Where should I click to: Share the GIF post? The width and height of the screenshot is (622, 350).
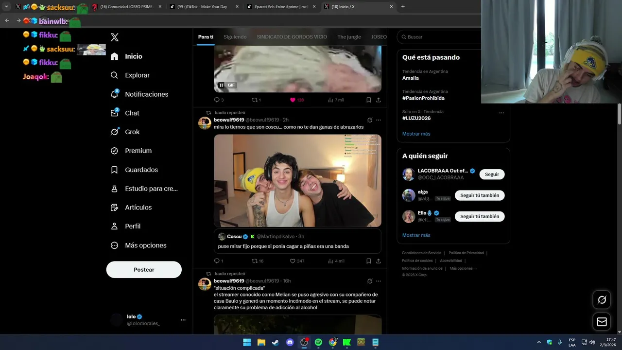(379, 100)
